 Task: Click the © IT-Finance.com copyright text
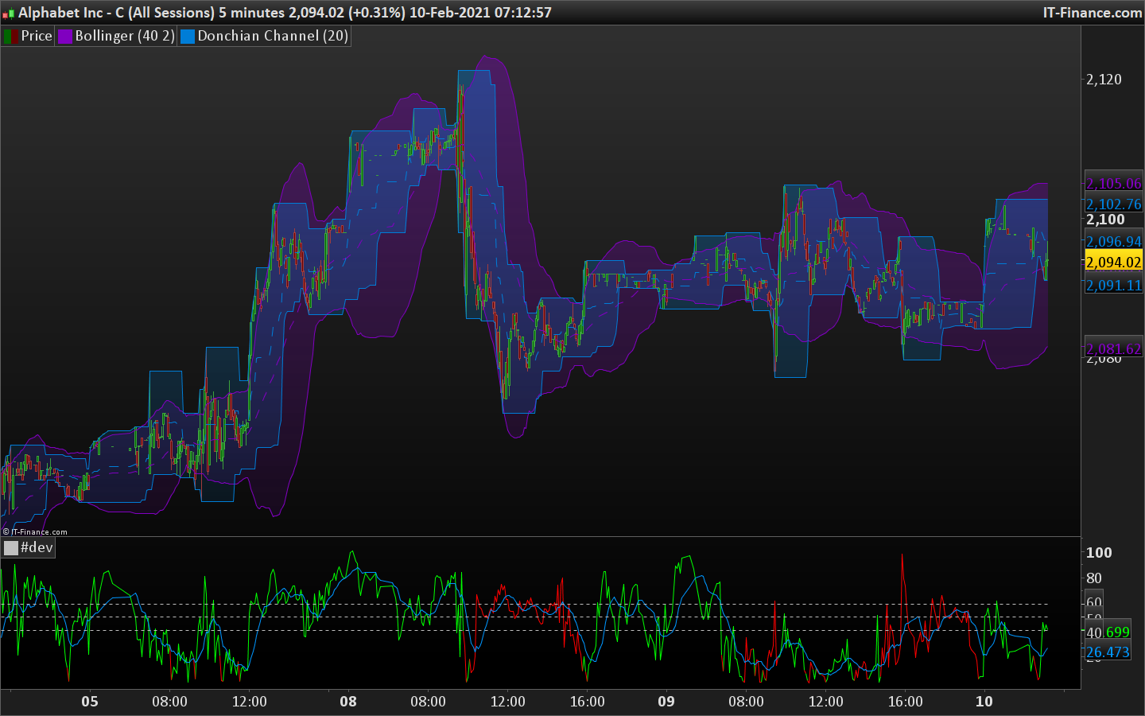(x=35, y=531)
